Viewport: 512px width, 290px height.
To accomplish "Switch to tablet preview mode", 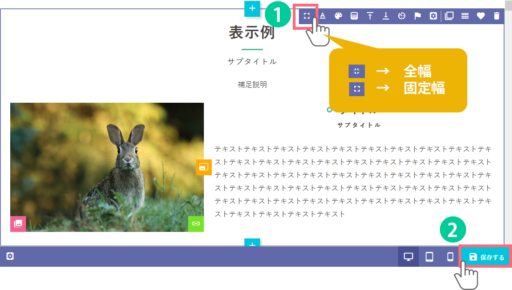I will click(429, 257).
